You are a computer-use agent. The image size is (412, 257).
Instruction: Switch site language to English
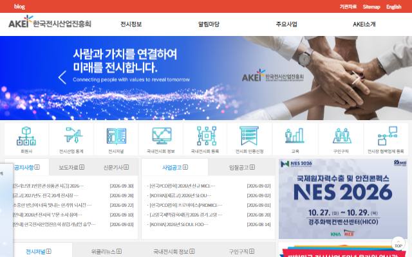[393, 6]
